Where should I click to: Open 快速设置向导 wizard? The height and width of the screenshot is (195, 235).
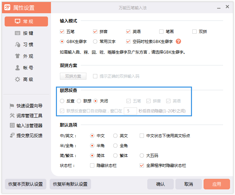[26, 106]
